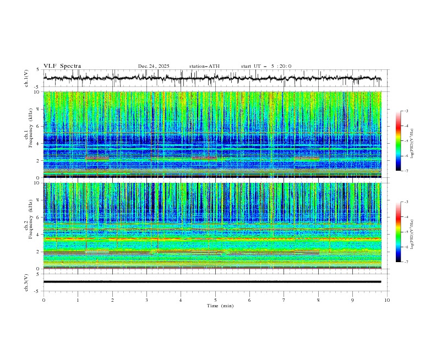
Task: Click the ch.3 voltage waveform black band
Action: (212, 282)
